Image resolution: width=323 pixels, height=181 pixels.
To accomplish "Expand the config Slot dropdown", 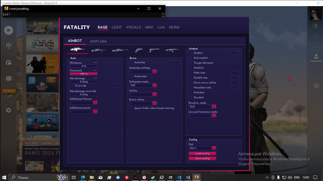I will 202,148.
